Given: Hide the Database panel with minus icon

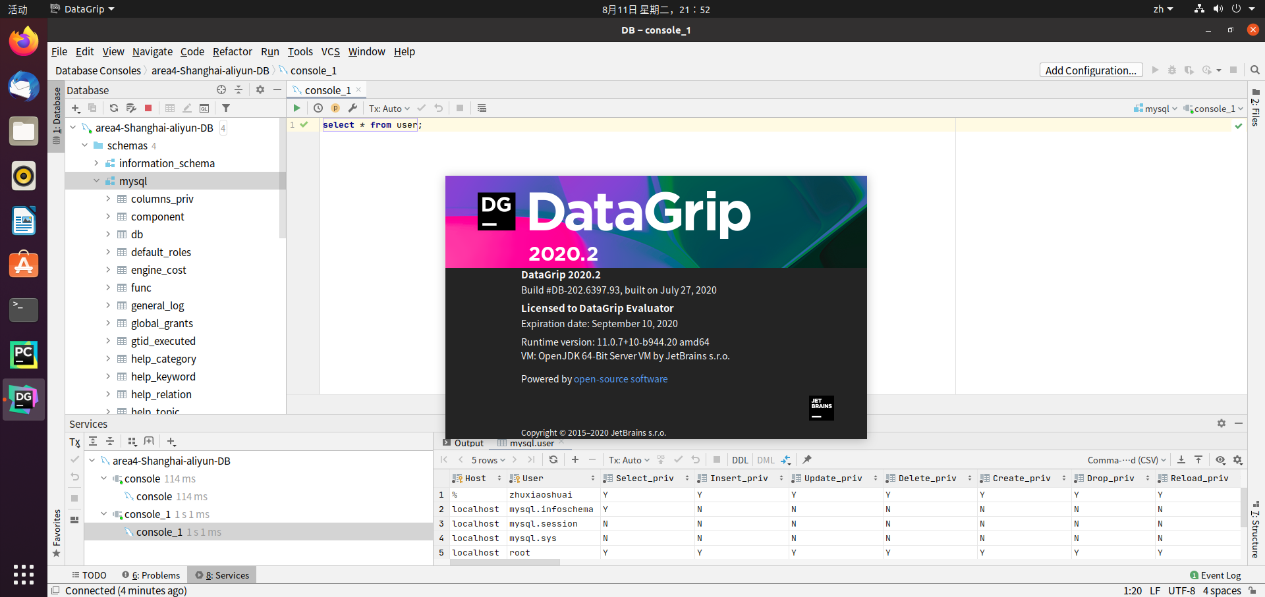Looking at the screenshot, I should coord(277,90).
